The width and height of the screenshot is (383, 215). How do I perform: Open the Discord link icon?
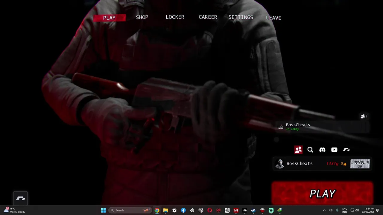coord(322,150)
